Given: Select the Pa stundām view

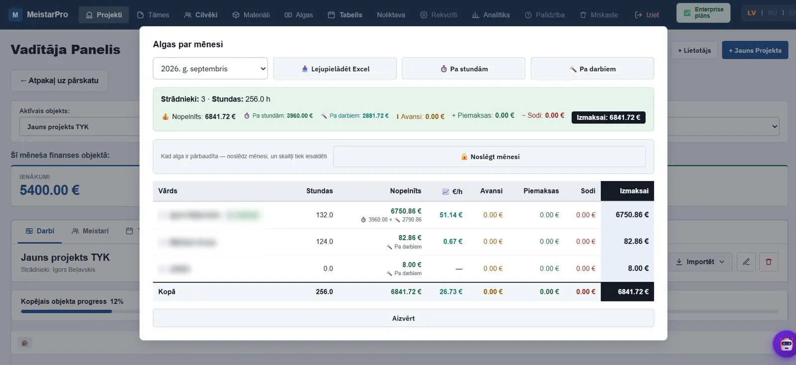Looking at the screenshot, I should click(x=463, y=69).
